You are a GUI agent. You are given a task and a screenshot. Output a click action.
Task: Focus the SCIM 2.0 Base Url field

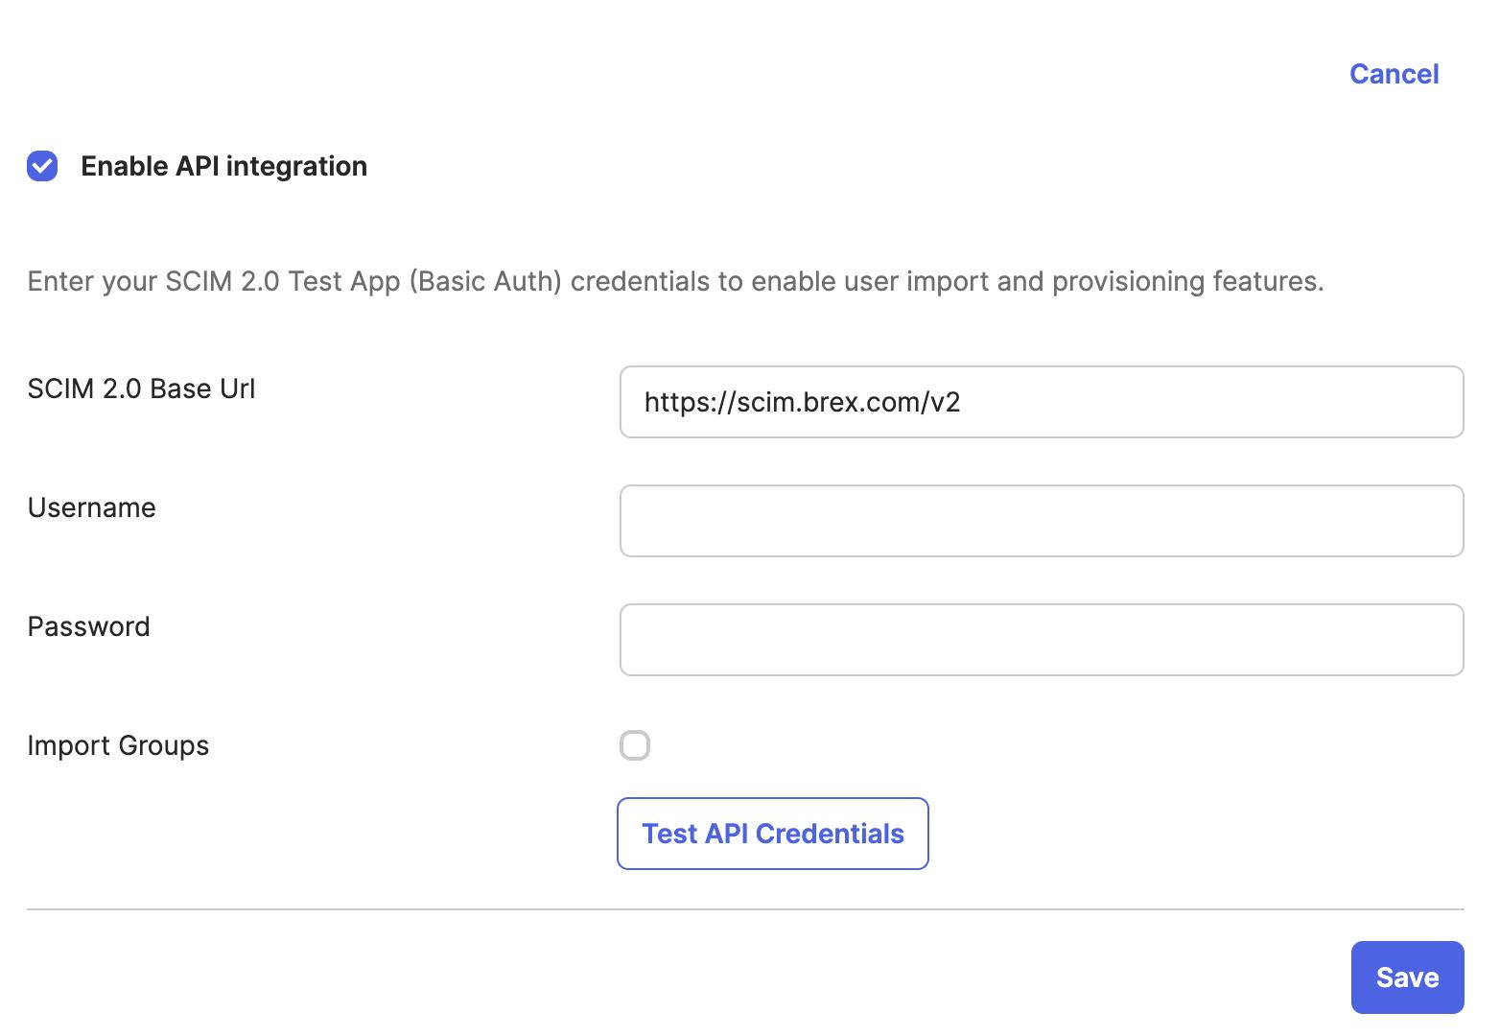click(1042, 402)
